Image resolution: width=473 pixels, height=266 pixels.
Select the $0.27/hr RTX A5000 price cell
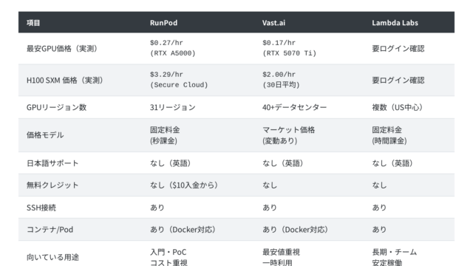click(x=172, y=48)
